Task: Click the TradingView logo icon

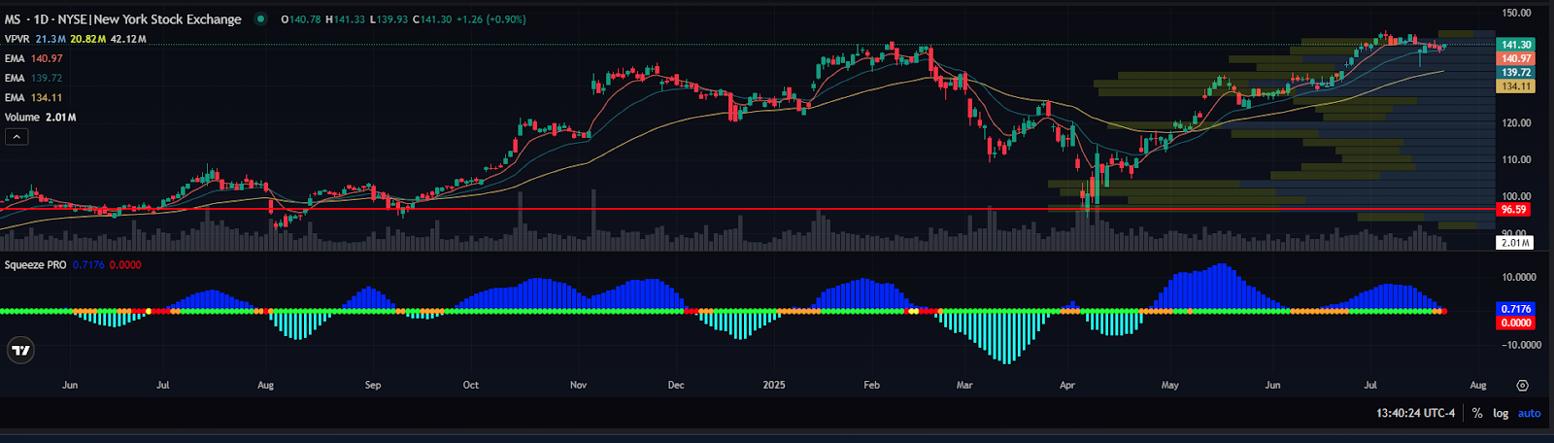Action: (20, 351)
